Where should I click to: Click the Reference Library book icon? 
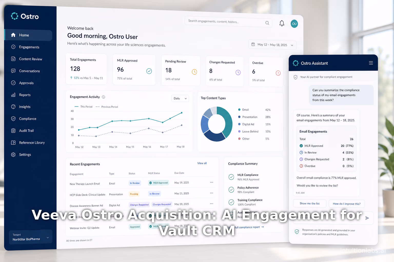pyautogui.click(x=13, y=143)
